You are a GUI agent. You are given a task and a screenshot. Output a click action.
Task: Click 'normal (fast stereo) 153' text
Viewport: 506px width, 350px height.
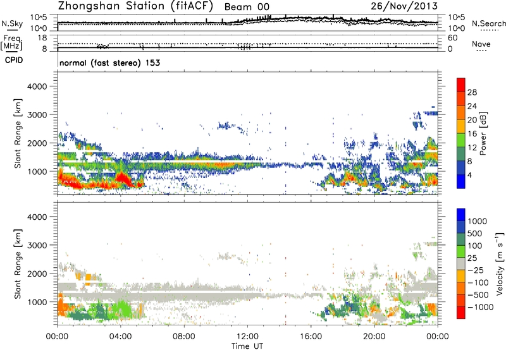coord(109,63)
